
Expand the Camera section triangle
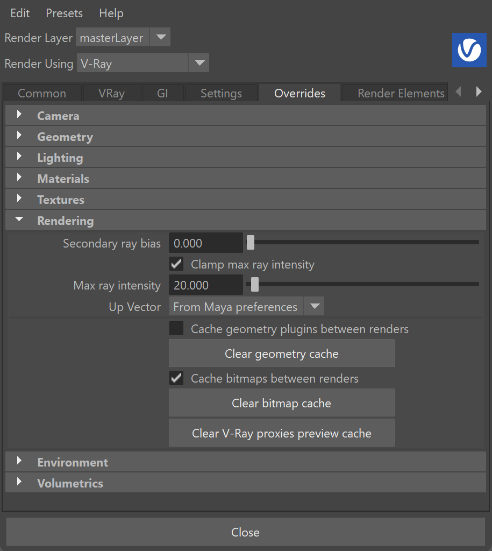coord(19,114)
